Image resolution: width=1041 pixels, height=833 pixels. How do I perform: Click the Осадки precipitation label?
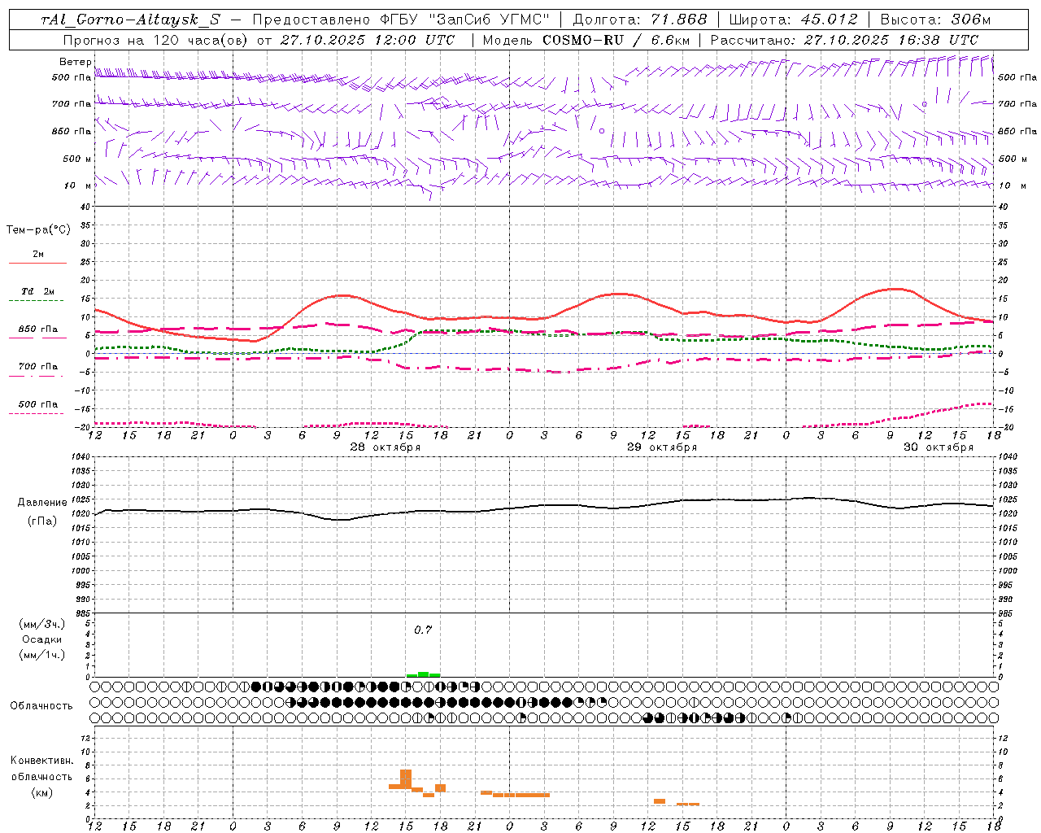42,639
